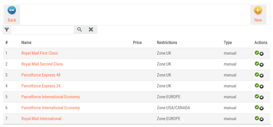Open Royal Mail International link
This screenshot has height=127, width=273.
41,119
